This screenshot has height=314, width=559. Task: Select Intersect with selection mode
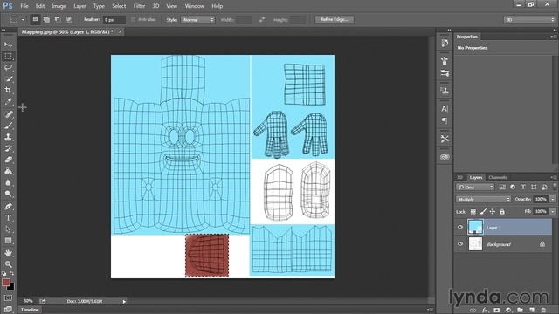pos(69,19)
